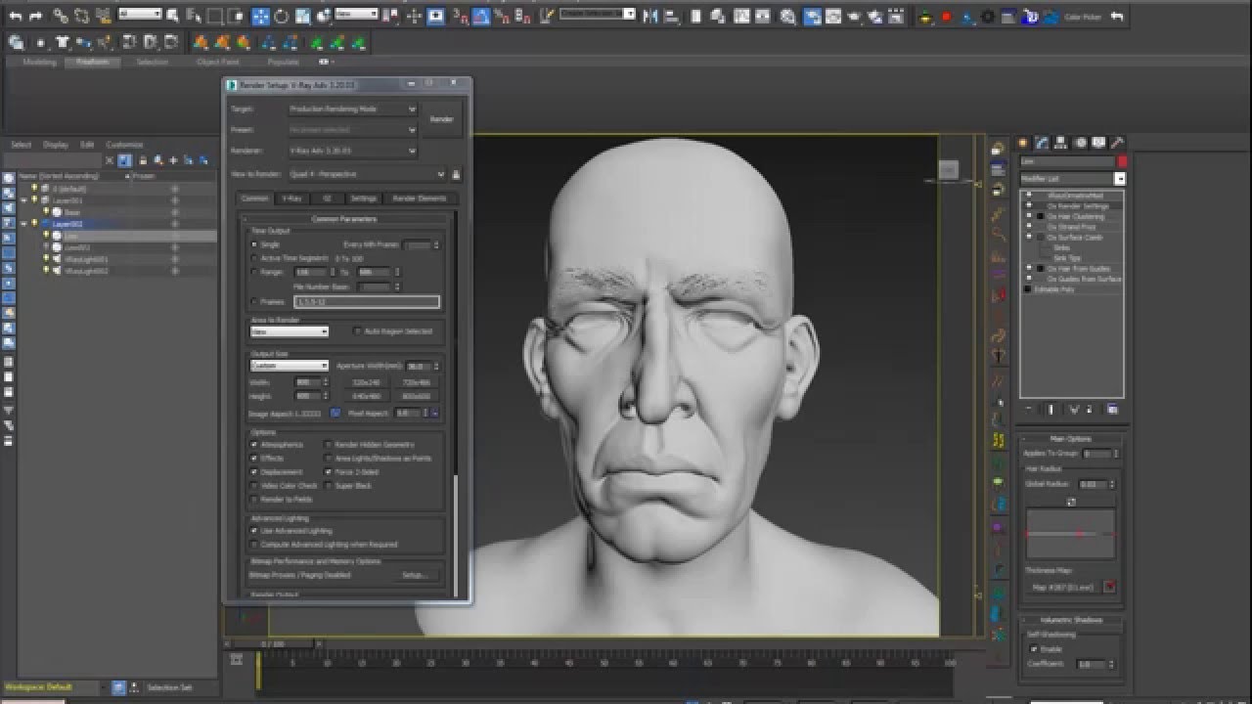Click the red object color swatch
The width and height of the screenshot is (1252, 704).
point(1122,161)
